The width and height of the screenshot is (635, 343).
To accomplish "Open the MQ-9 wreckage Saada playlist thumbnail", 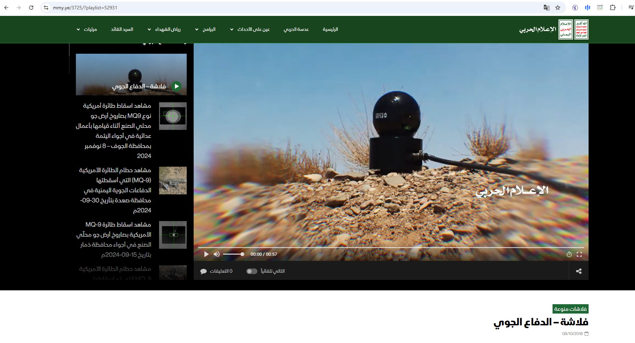I will point(173,181).
